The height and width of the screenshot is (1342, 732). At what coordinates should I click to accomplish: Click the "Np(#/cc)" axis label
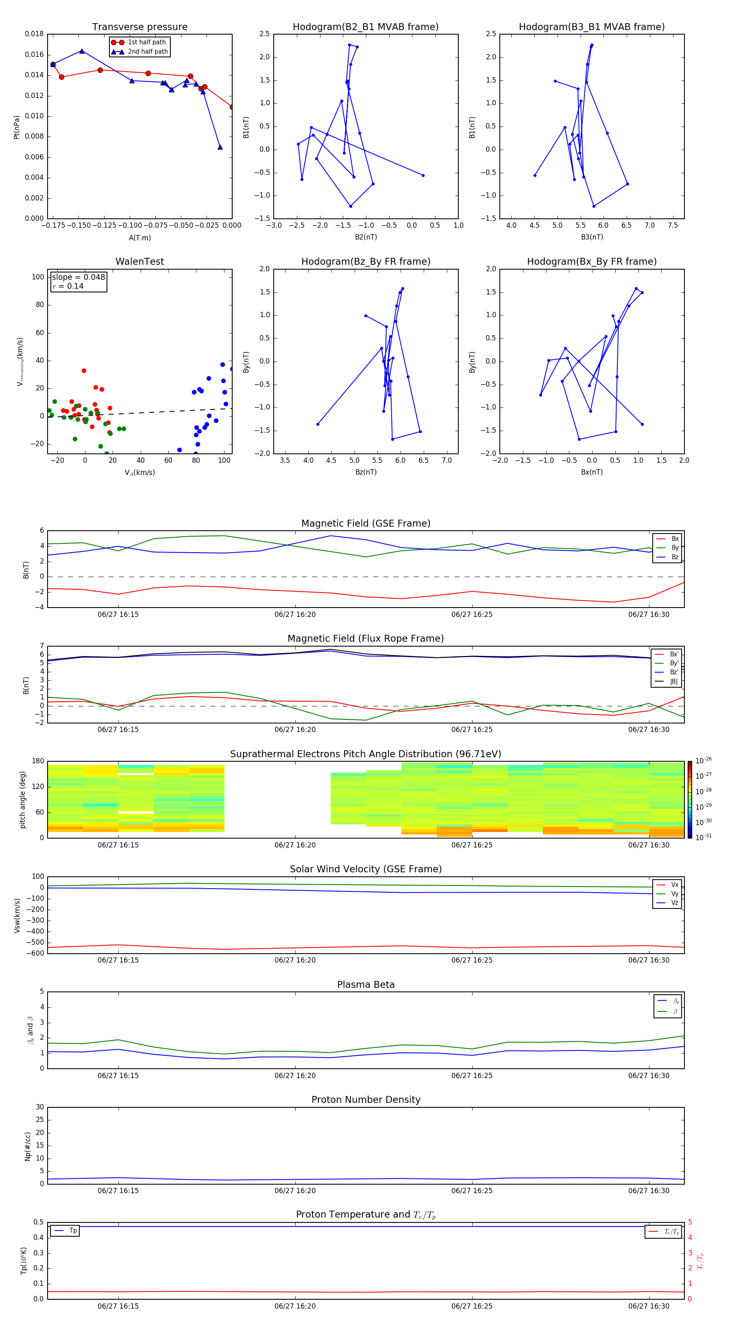tap(28, 1146)
